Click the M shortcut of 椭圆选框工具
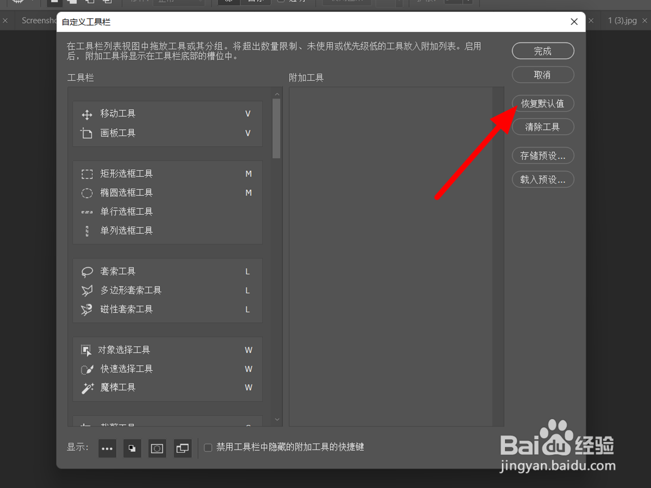 tap(248, 193)
